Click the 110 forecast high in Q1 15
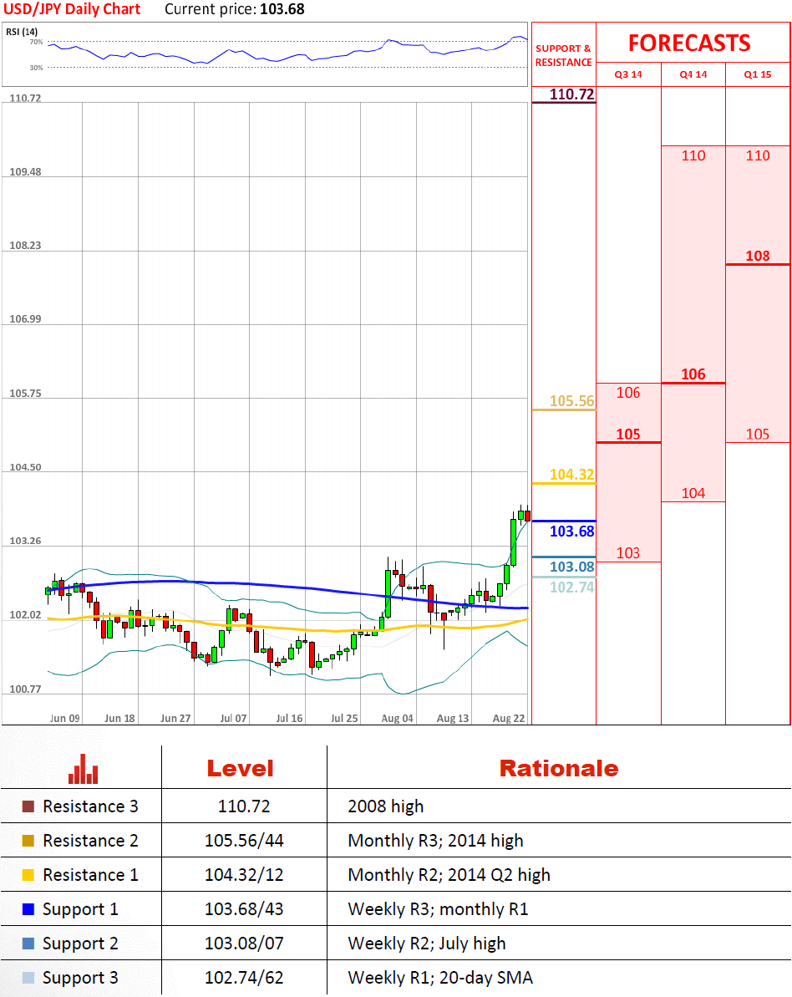Image resolution: width=792 pixels, height=997 pixels. (x=758, y=155)
